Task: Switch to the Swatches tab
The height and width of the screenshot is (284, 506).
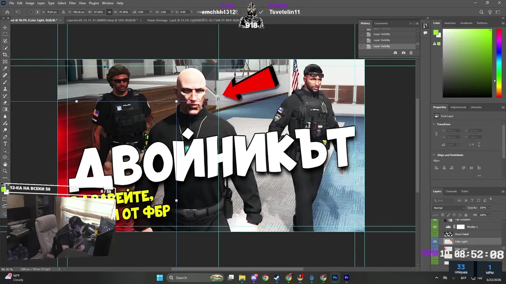Action: point(450,23)
